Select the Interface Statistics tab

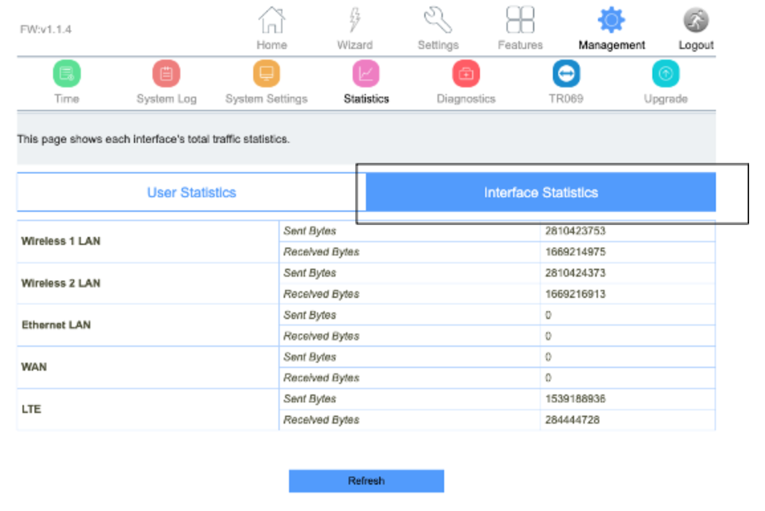click(540, 193)
